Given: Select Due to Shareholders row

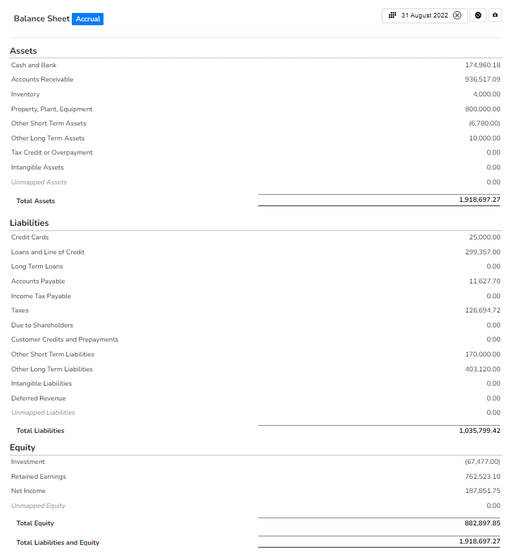Looking at the screenshot, I should point(42,325).
